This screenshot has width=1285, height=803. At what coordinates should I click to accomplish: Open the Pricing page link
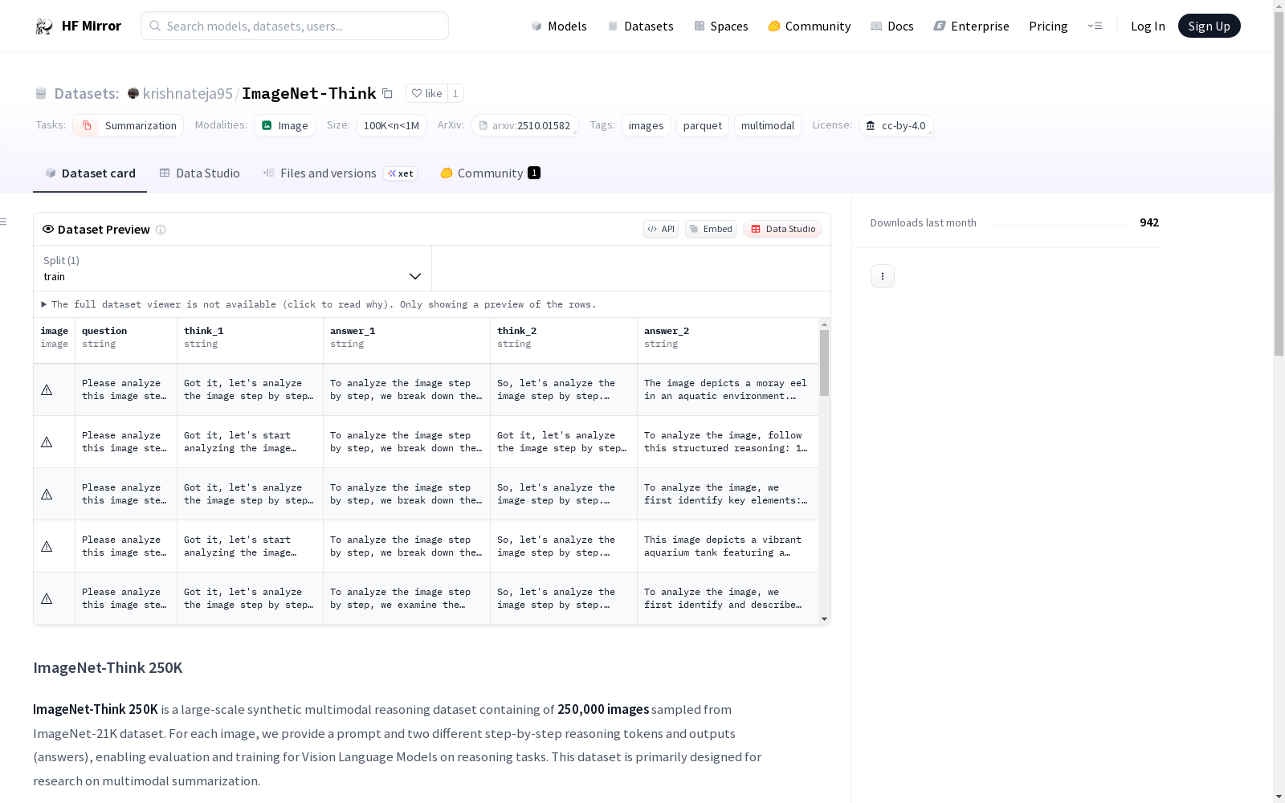[x=1048, y=26]
